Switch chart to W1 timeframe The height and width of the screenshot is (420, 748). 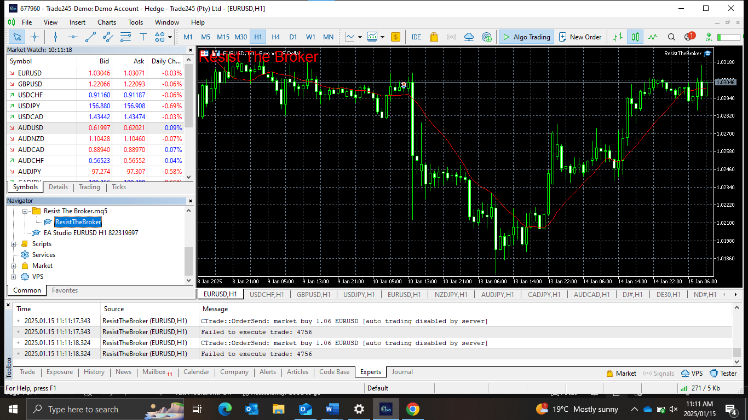point(310,37)
